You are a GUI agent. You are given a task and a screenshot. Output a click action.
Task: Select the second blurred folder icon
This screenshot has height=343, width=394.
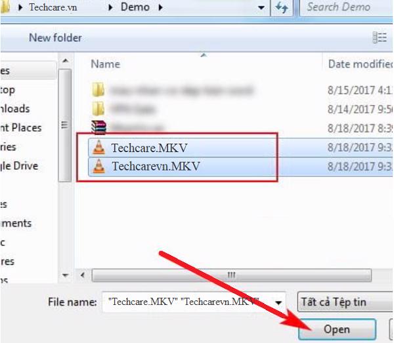point(98,109)
